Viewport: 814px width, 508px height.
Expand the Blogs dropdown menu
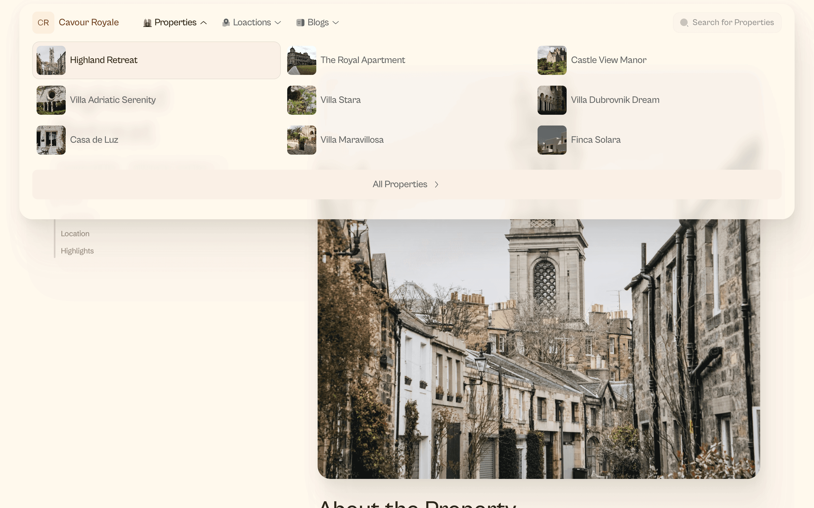[317, 23]
